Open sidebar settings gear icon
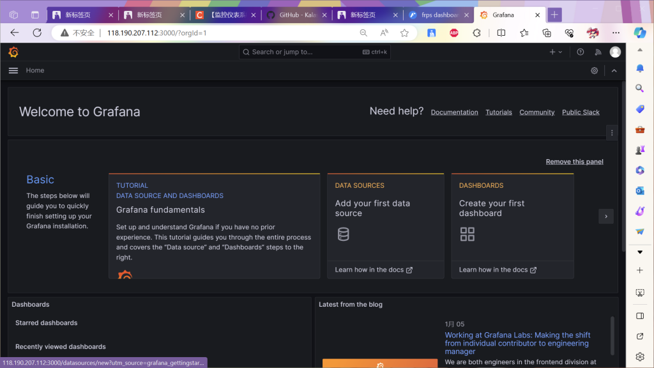The width and height of the screenshot is (654, 368). click(640, 356)
